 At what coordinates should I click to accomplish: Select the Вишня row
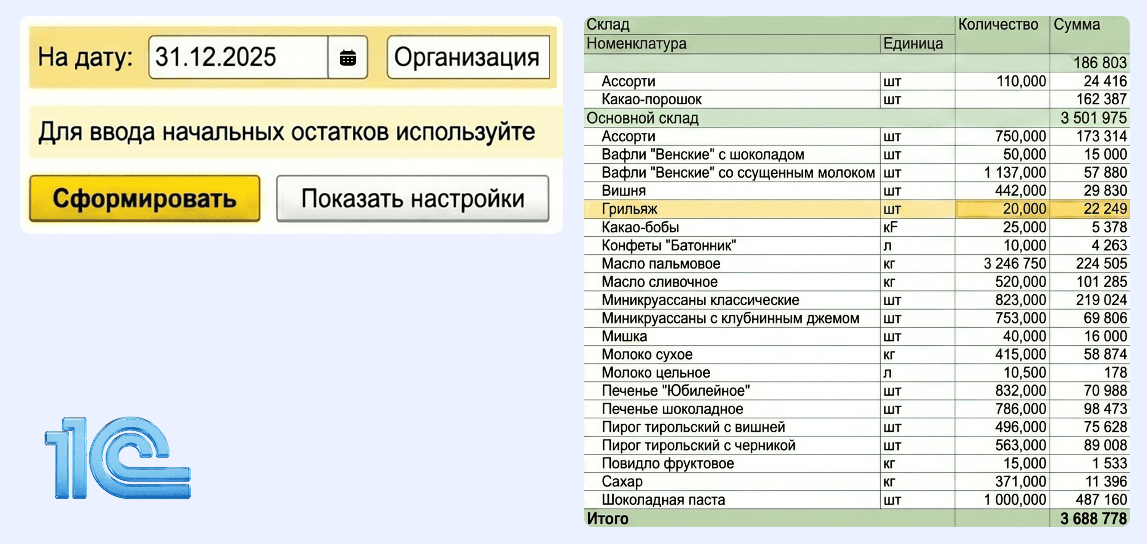[x=856, y=191]
